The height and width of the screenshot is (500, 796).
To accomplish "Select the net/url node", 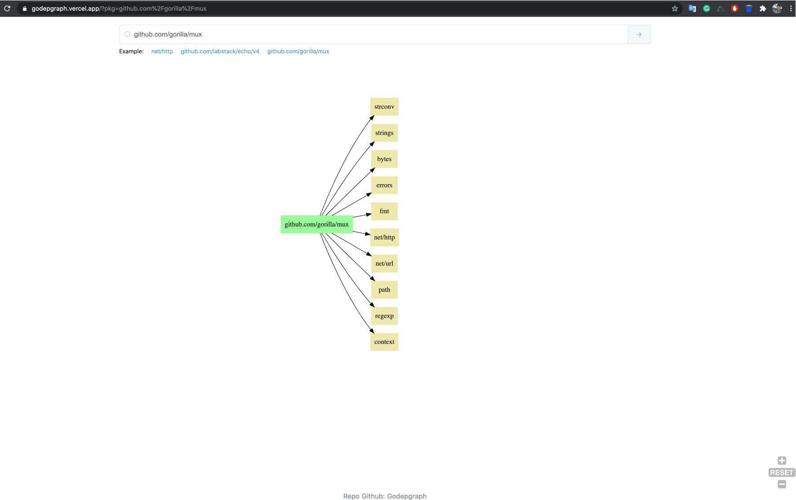I will [x=384, y=263].
